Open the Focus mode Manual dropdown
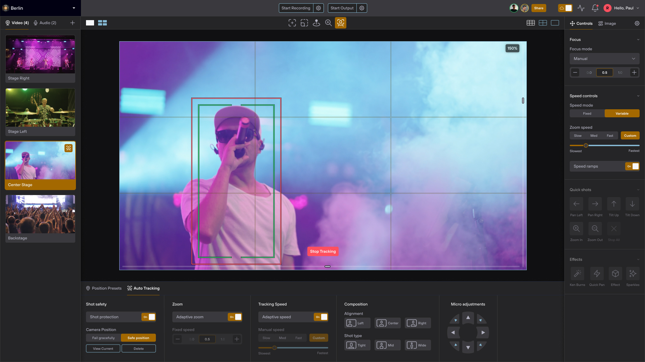The height and width of the screenshot is (362, 645). [x=604, y=59]
